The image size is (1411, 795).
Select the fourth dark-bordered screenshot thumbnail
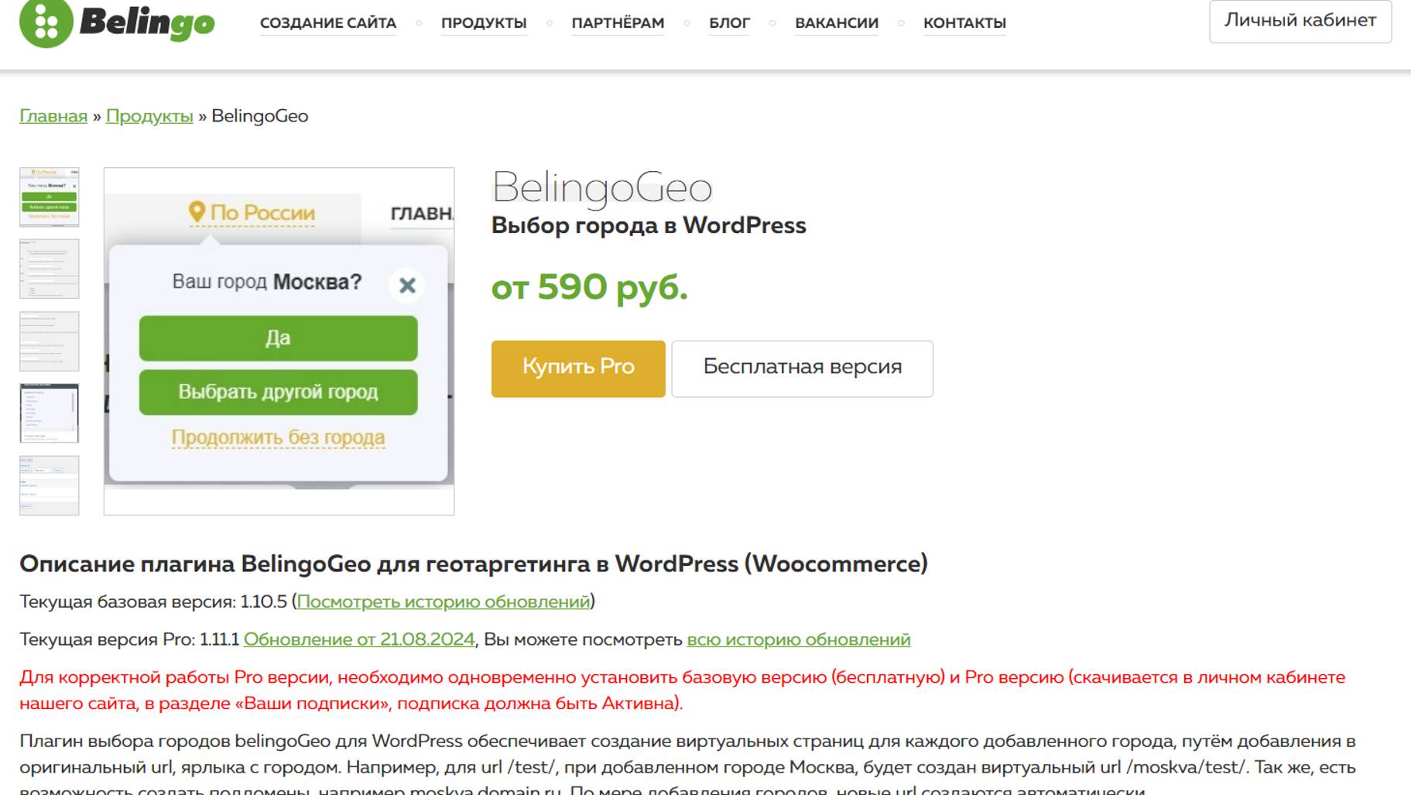pos(49,413)
